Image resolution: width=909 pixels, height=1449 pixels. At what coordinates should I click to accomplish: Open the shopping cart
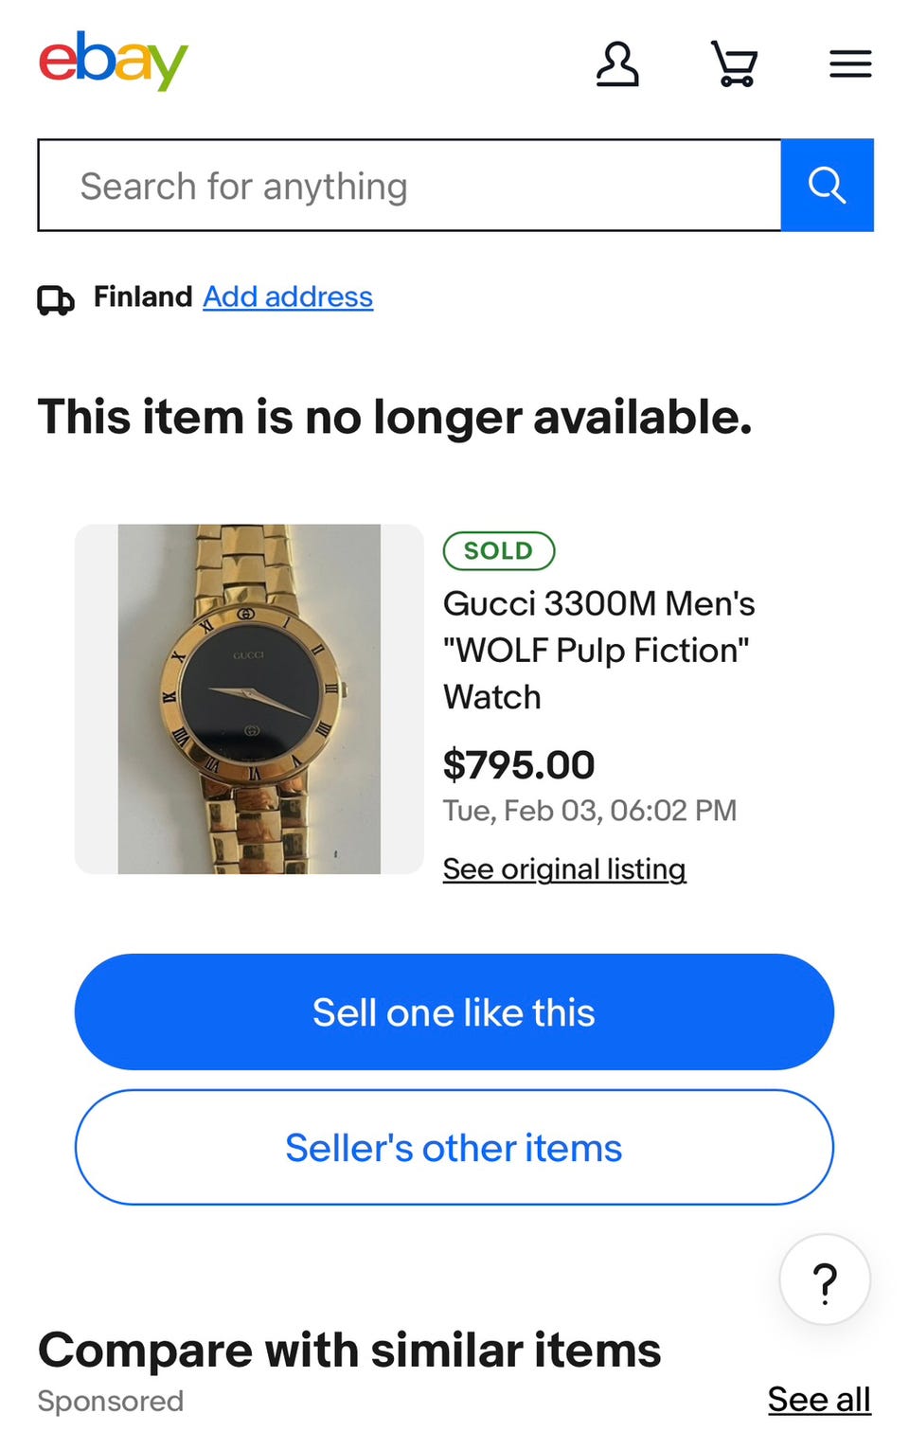734,64
